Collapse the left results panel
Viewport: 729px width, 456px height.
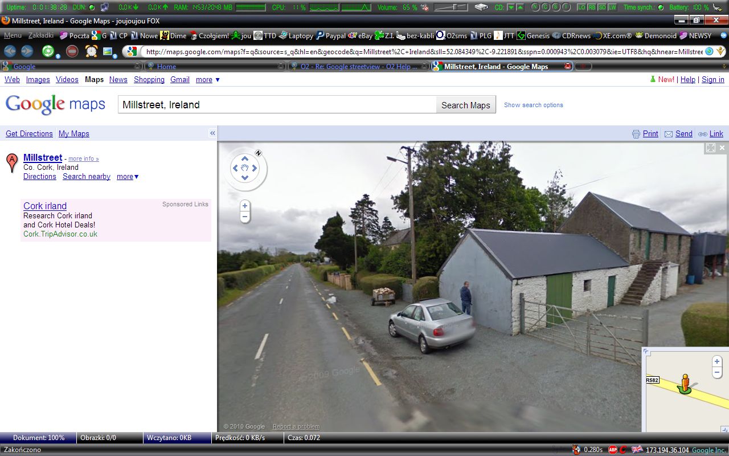[212, 133]
